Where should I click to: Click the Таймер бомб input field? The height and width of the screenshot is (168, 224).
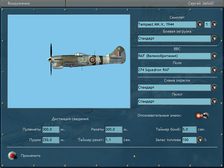(x=189, y=129)
